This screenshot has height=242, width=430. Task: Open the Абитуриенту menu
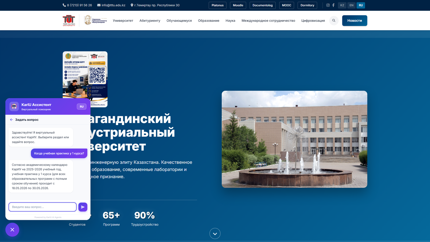(x=150, y=21)
